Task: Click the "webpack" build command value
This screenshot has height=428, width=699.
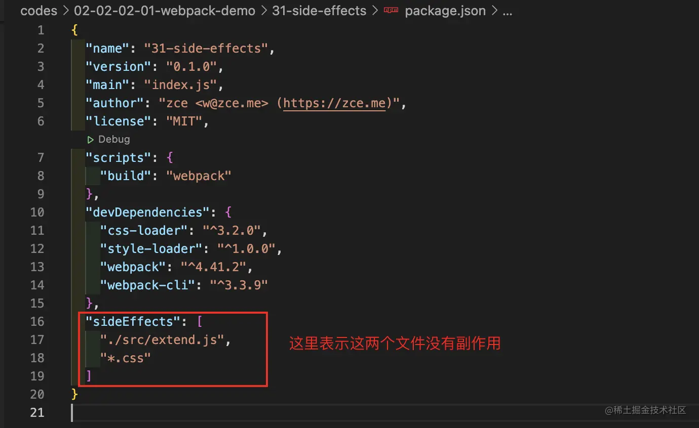Action: point(199,176)
